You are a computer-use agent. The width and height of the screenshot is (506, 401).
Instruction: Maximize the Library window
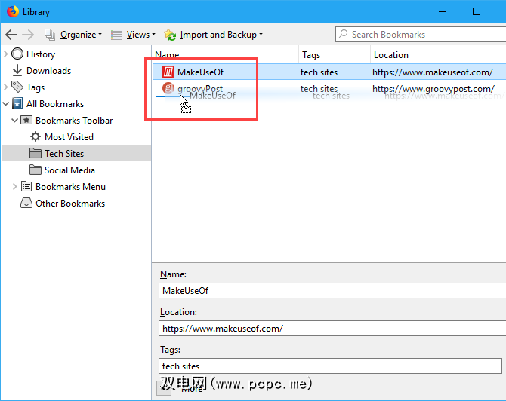pyautogui.click(x=477, y=11)
